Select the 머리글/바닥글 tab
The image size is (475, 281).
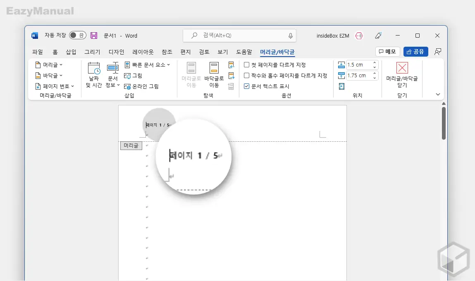click(277, 52)
